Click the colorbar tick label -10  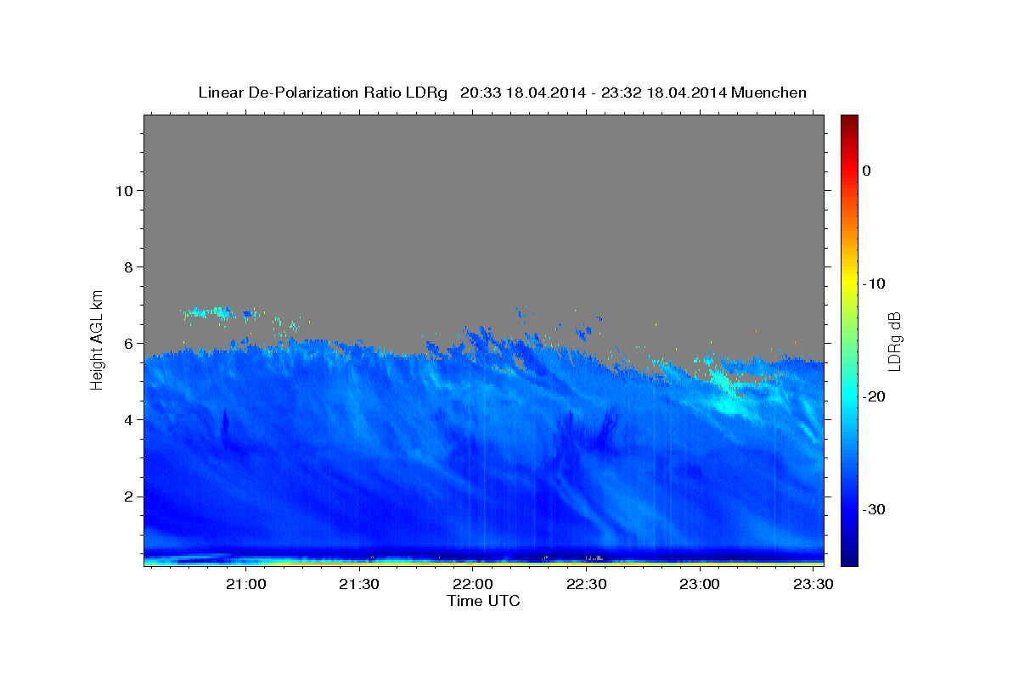click(x=875, y=283)
